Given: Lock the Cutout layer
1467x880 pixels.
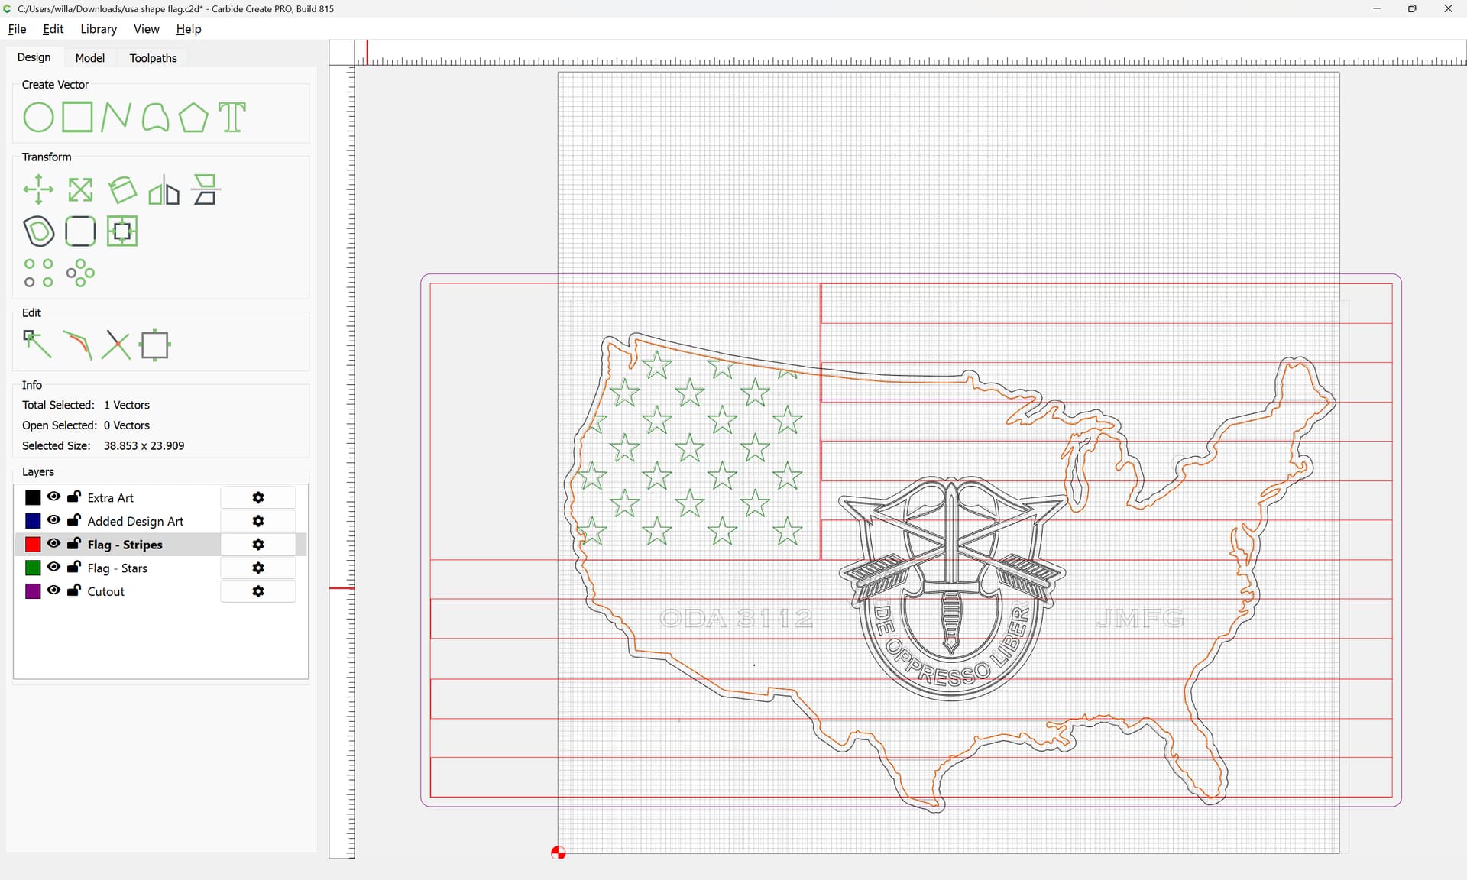Looking at the screenshot, I should [x=74, y=590].
